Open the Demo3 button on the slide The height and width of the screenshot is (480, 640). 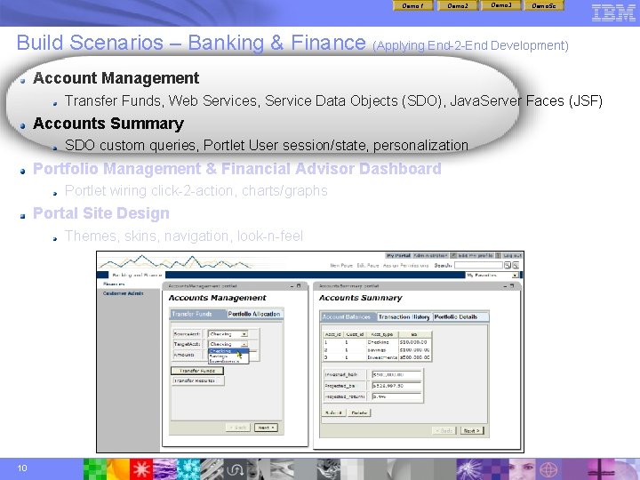coord(500,5)
